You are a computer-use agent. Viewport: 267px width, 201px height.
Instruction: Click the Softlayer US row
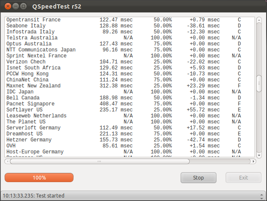click(129, 110)
